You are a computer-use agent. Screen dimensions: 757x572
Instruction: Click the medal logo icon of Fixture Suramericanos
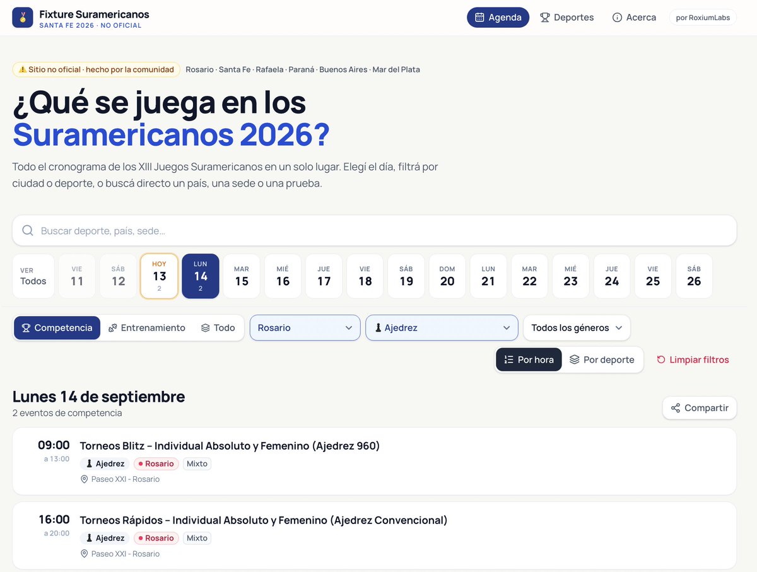tap(23, 18)
